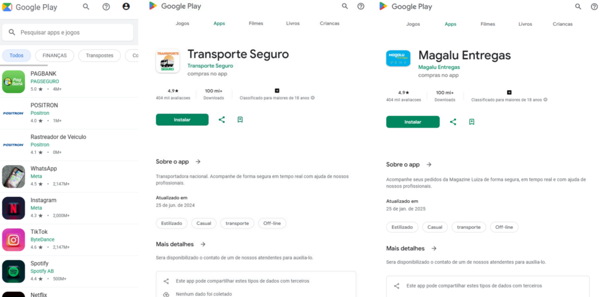Viewport: 601px width, 297px height.
Task: Install the Magalu Entregas app
Action: click(413, 122)
